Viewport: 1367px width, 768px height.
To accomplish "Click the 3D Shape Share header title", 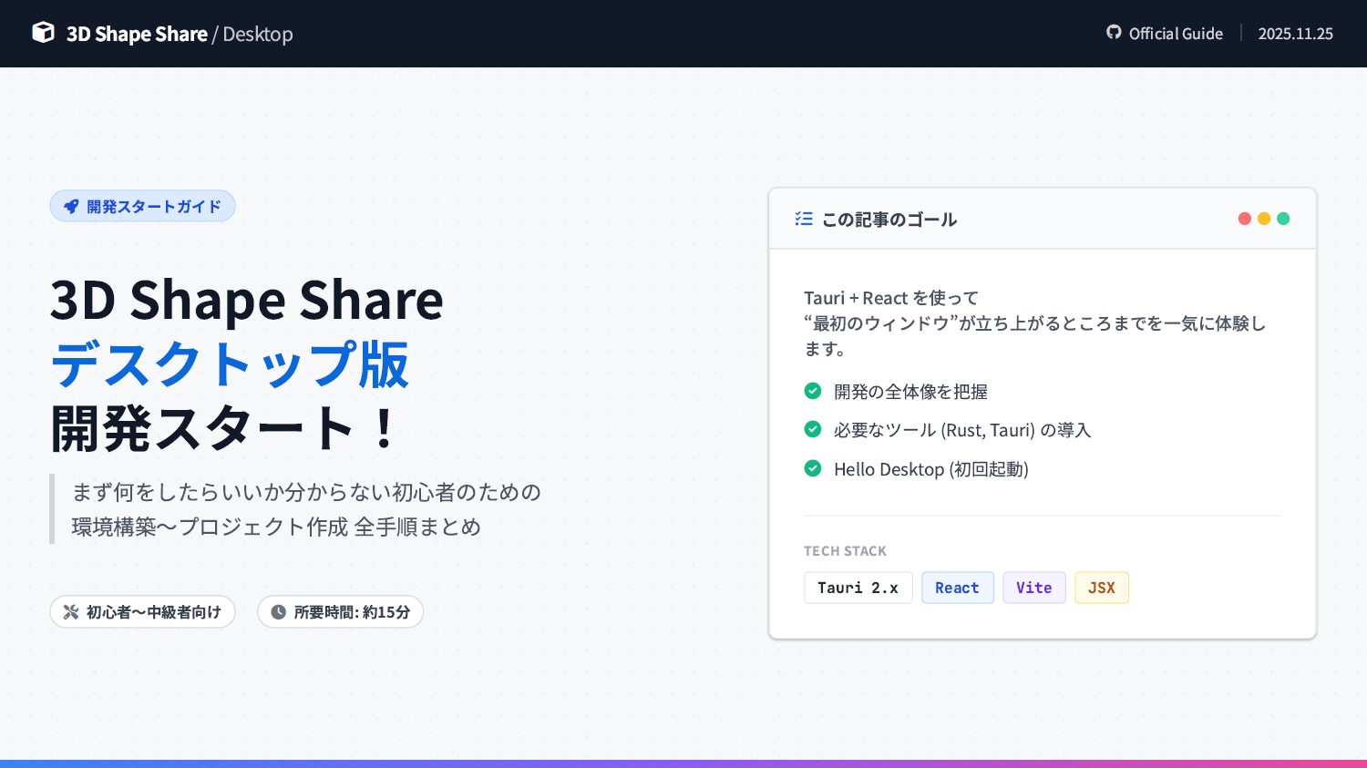I will coord(137,34).
